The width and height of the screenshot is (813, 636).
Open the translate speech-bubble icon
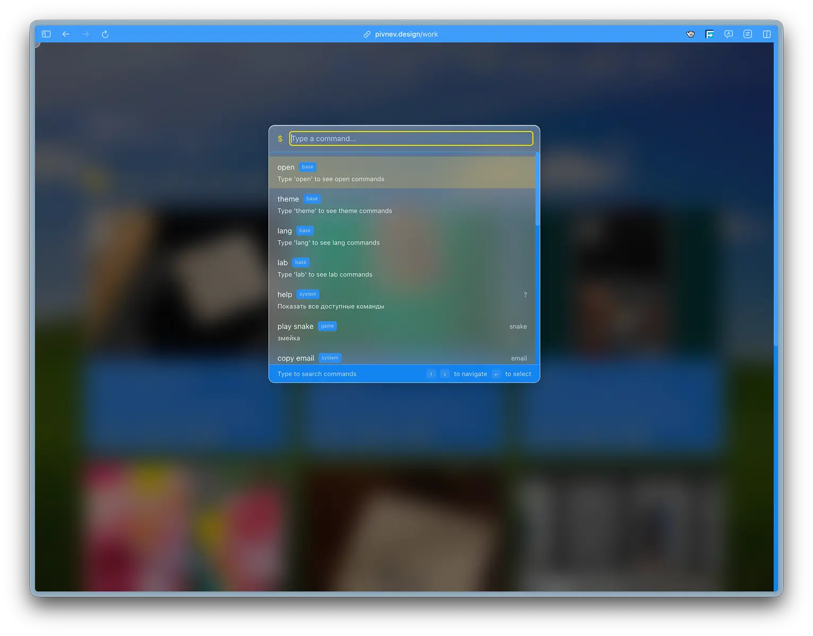pyautogui.click(x=729, y=34)
